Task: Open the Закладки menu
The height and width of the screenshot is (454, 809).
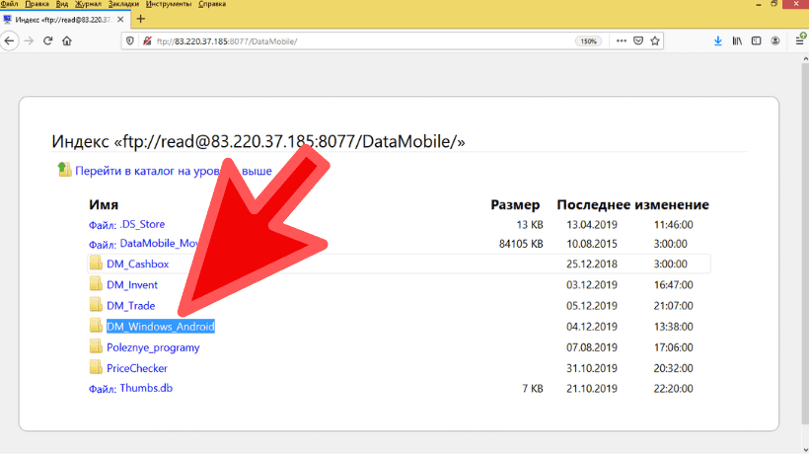Action: pos(123,4)
